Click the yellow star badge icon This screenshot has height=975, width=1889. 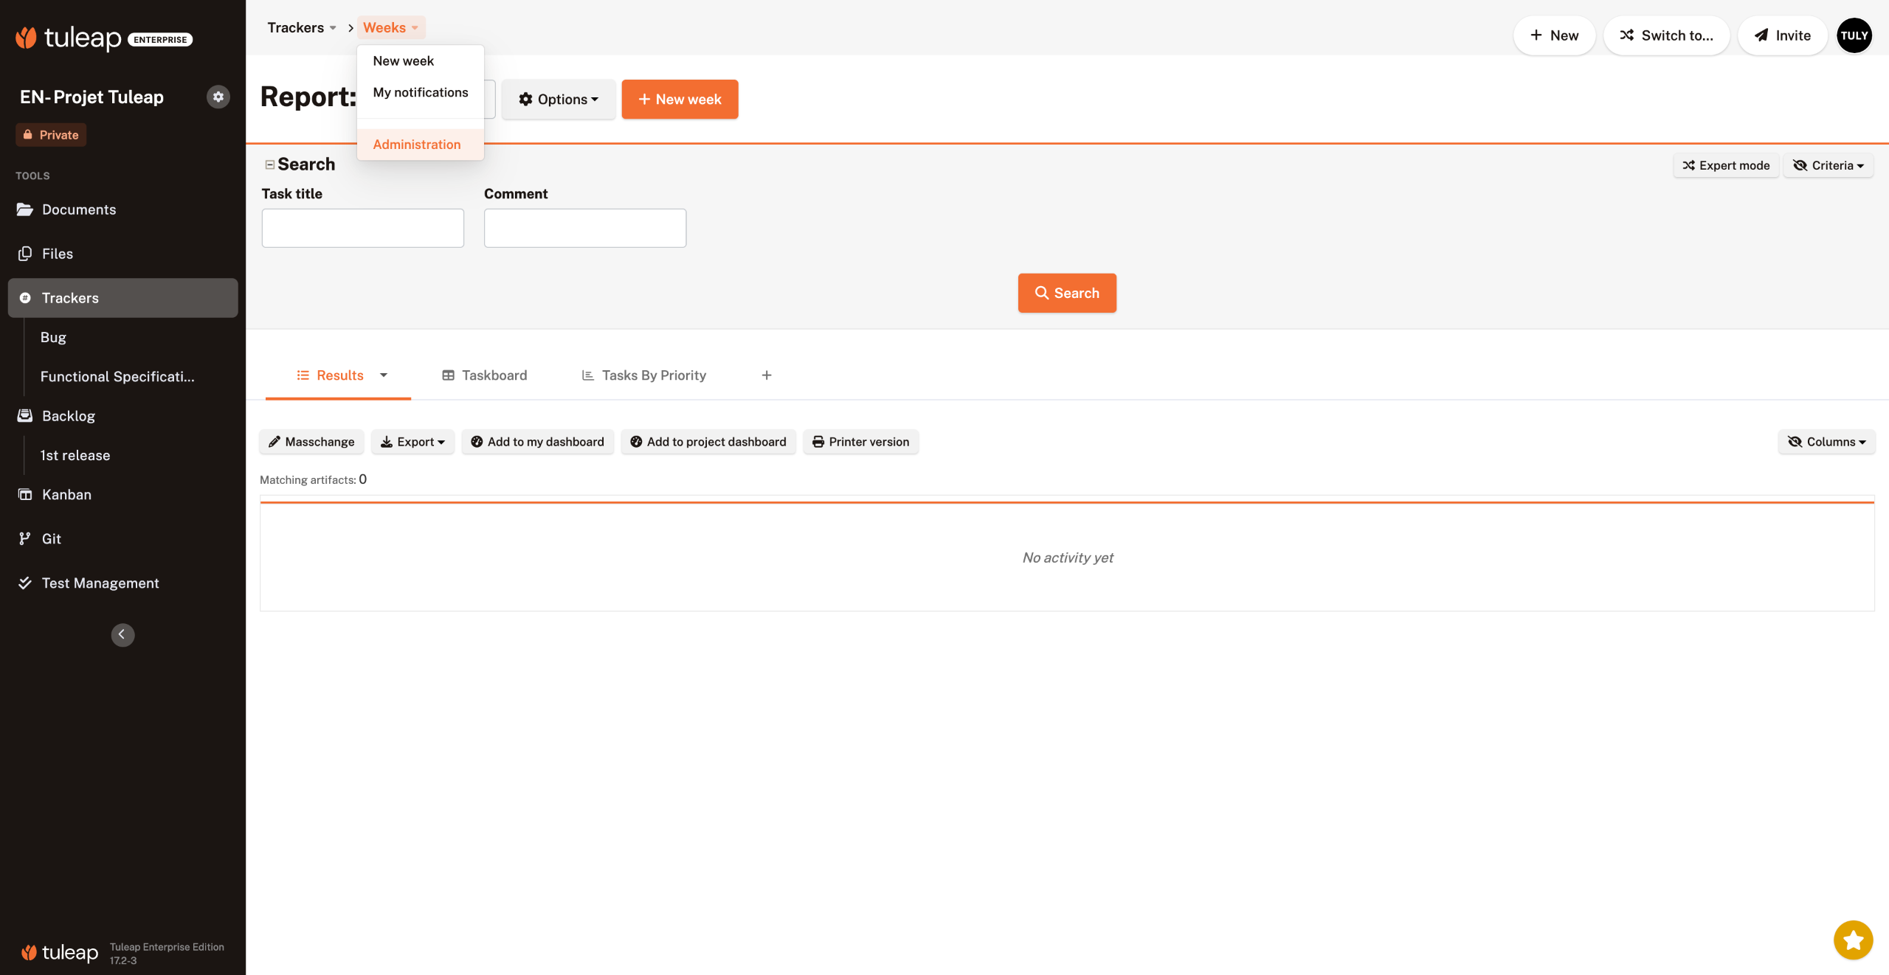(x=1853, y=940)
